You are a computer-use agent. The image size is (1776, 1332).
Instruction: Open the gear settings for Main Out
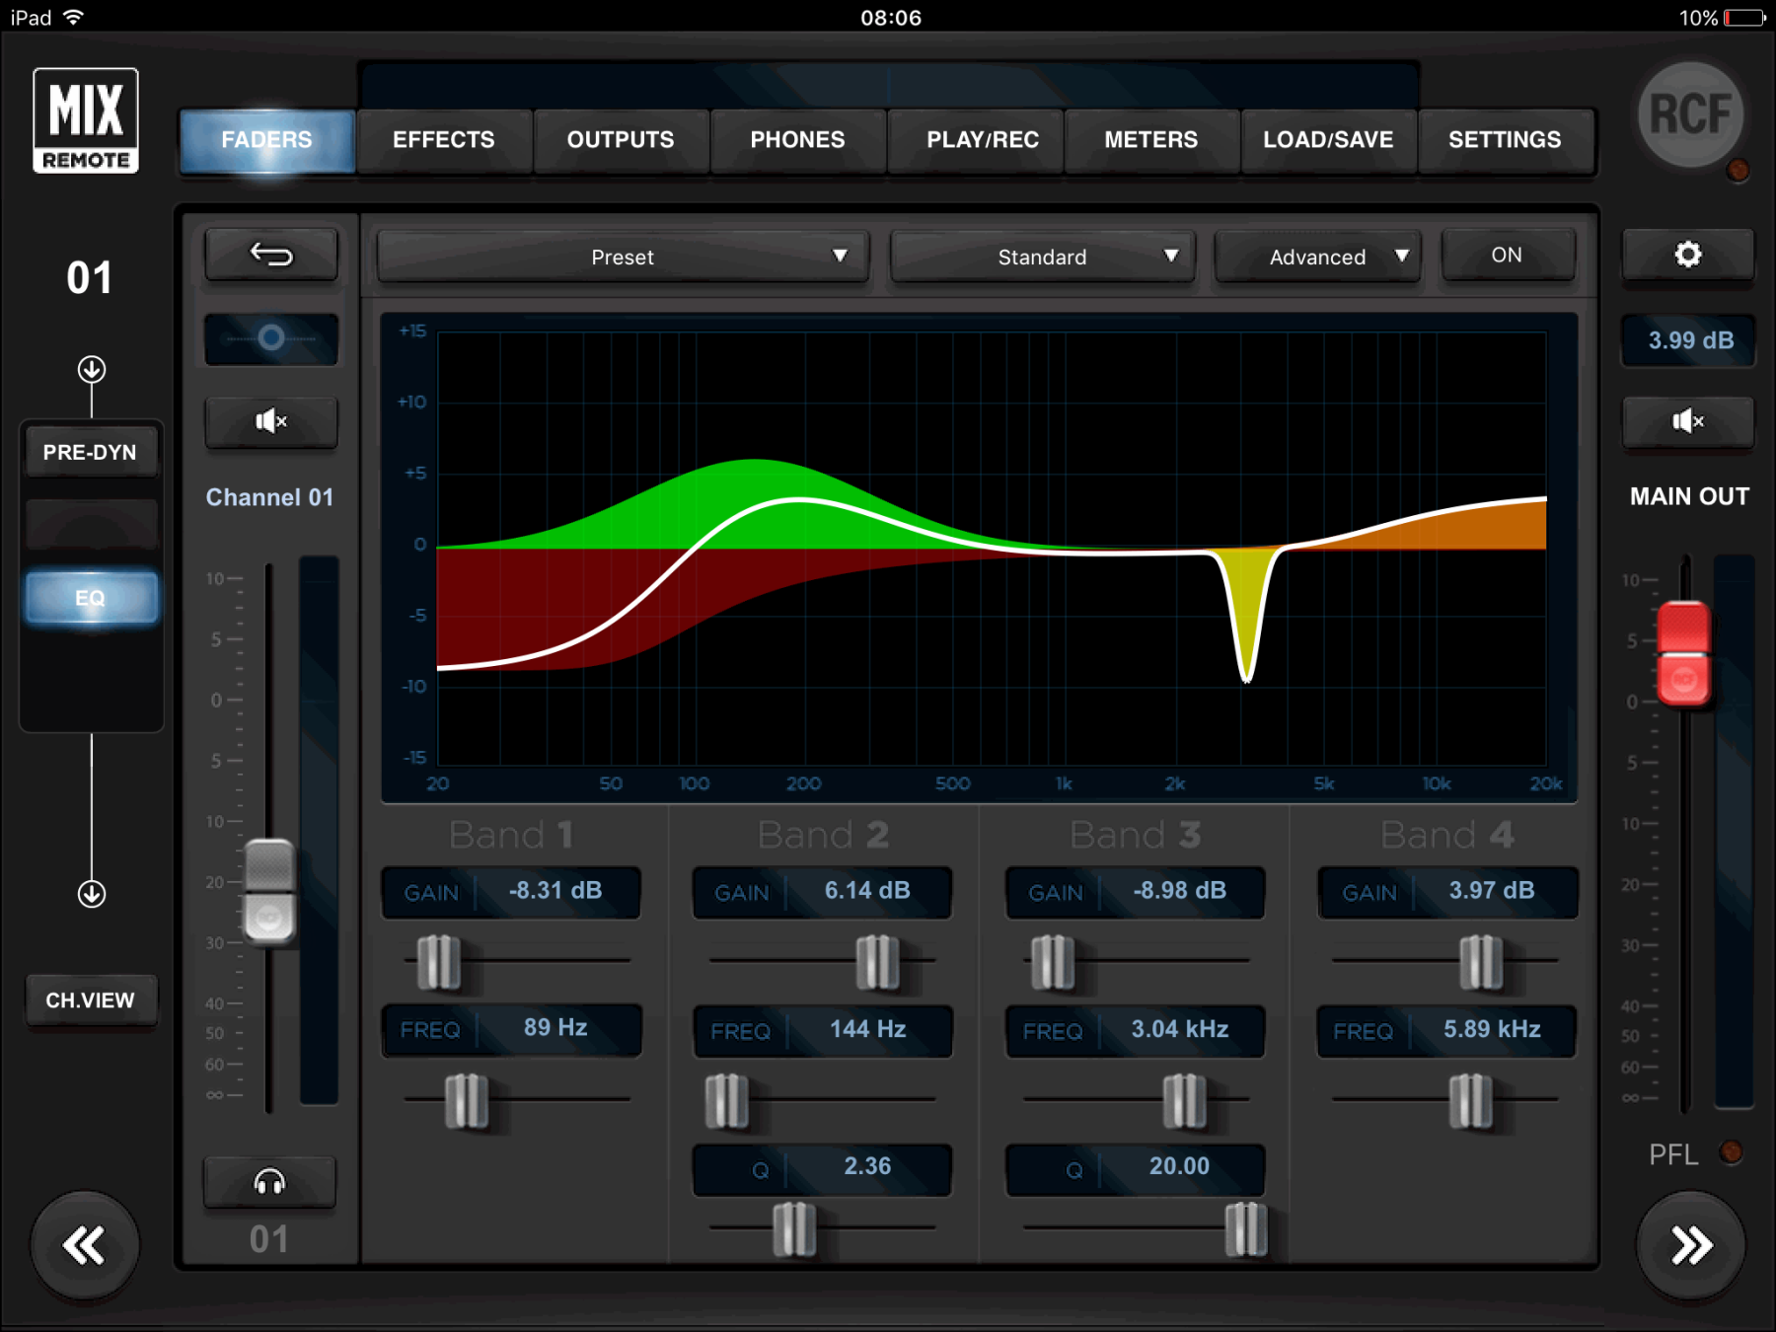1688,256
